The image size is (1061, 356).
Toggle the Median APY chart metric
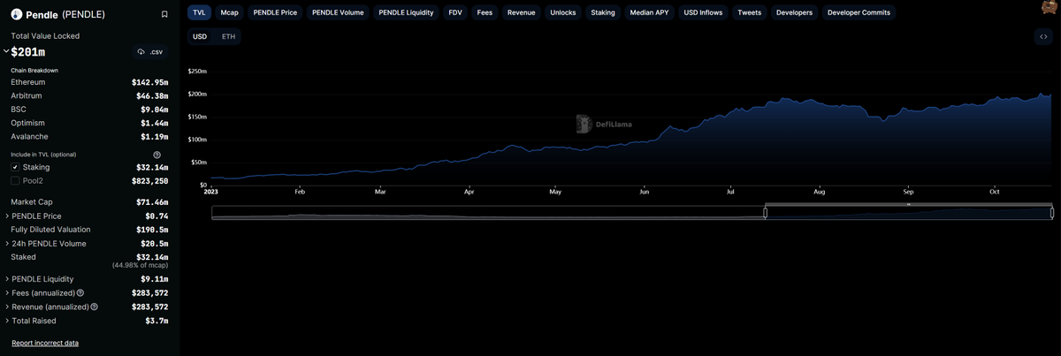pos(650,12)
